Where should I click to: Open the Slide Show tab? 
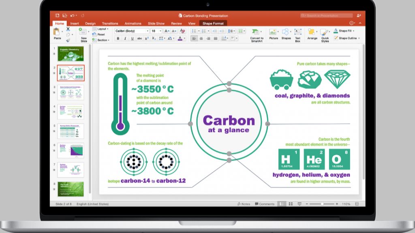156,23
